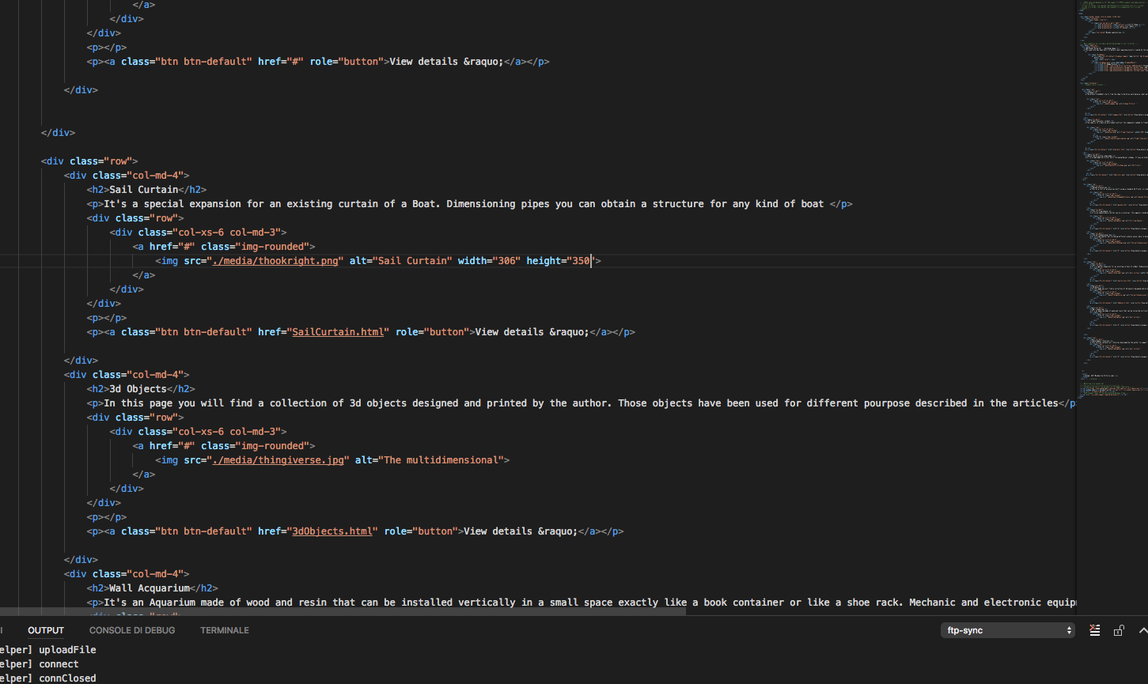Maximize panel with the chevron-up icon
Screen dimensions: 1148x684
click(x=1142, y=630)
